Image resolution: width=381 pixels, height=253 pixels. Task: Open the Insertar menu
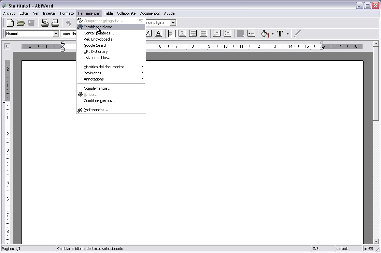pos(49,13)
